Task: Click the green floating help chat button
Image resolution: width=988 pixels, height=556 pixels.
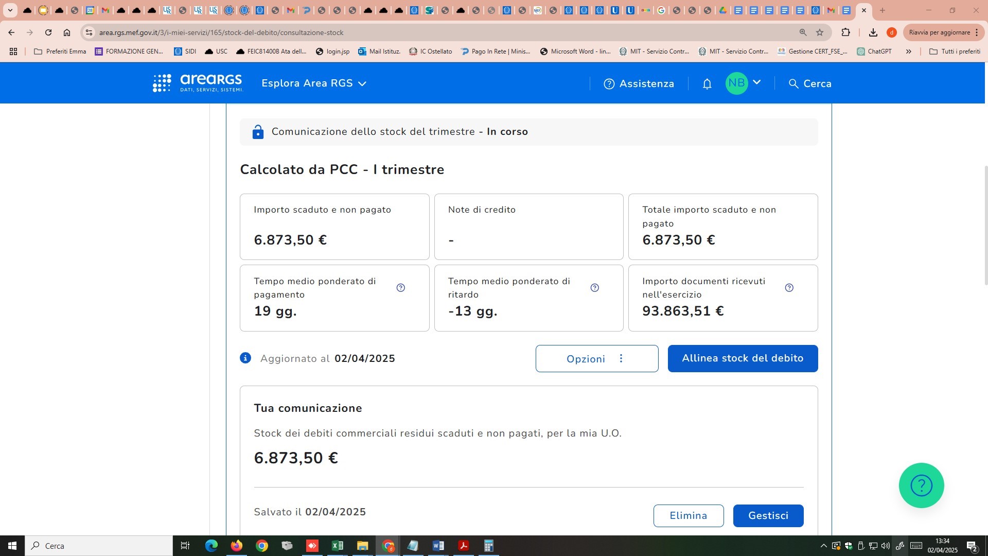Action: pyautogui.click(x=921, y=485)
